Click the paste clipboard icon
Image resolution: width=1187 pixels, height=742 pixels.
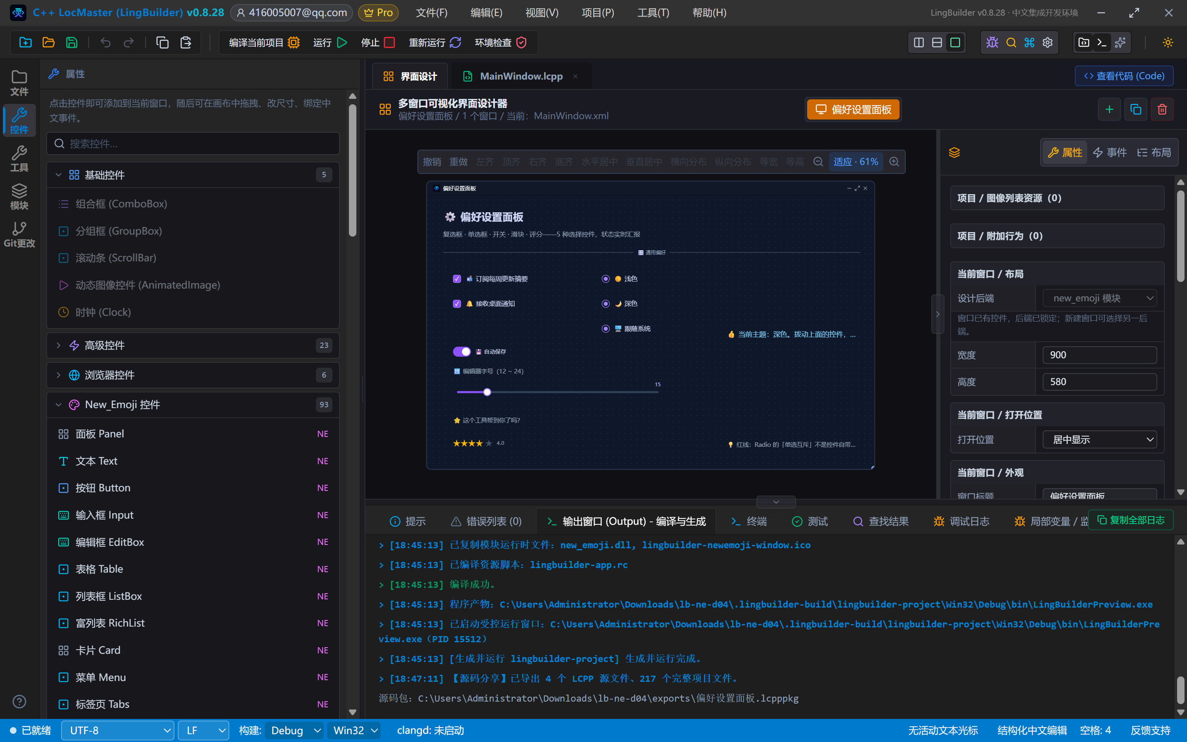pos(186,43)
